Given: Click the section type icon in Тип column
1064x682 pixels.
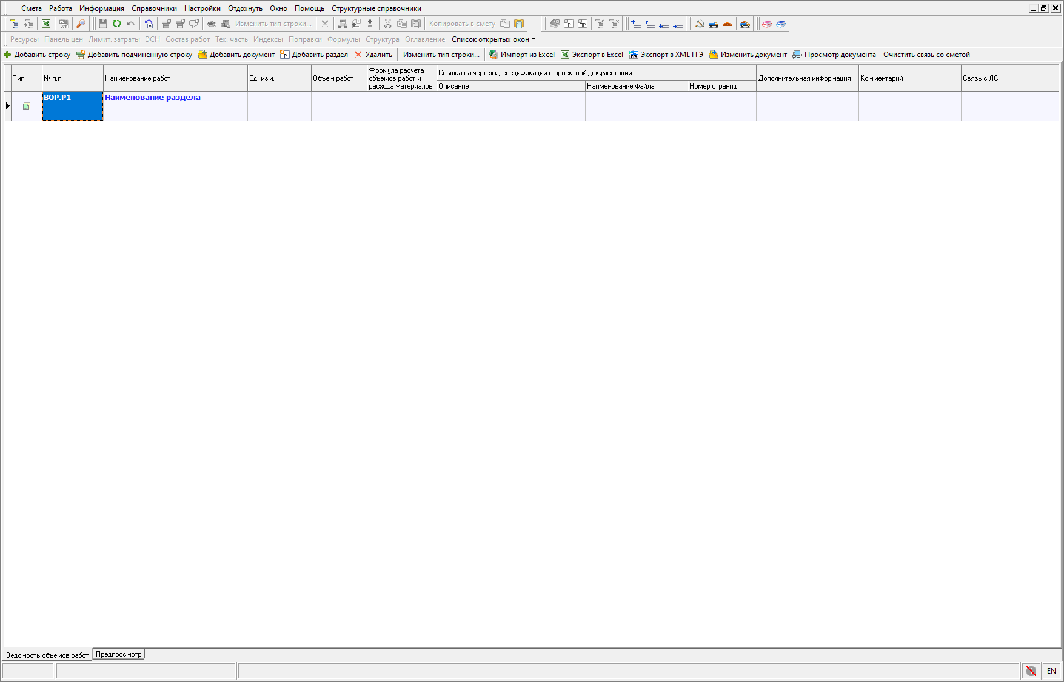Looking at the screenshot, I should click(x=27, y=106).
